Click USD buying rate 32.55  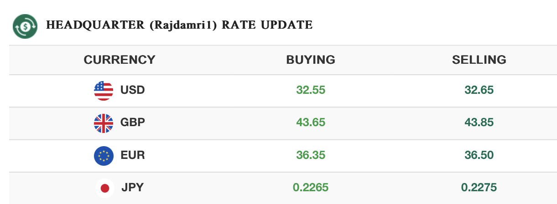pos(311,90)
